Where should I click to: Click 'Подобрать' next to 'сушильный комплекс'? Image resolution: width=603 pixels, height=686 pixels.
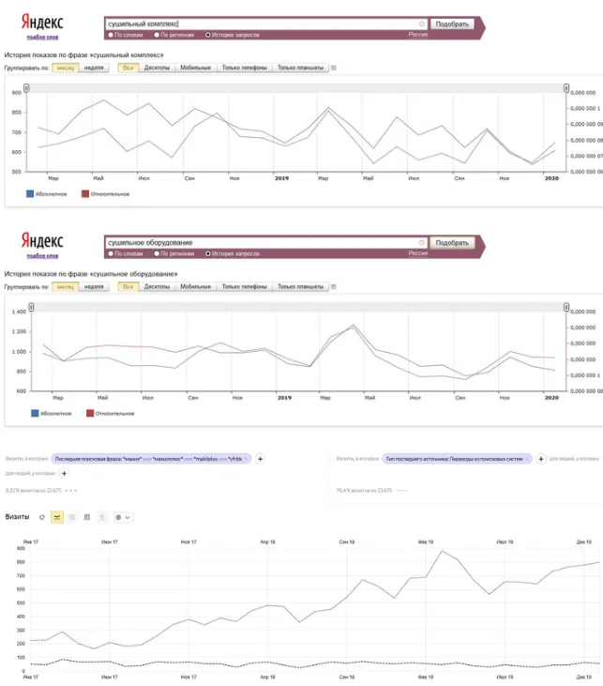pos(452,24)
